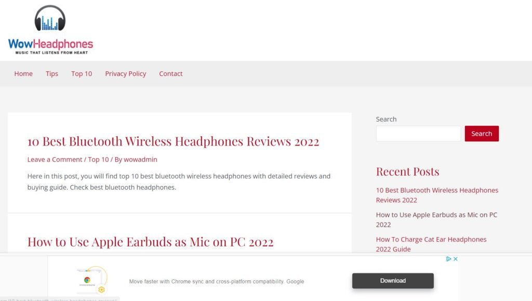Open the Bluetooth Wireless Headphones Reviews post
The image size is (532, 301).
coord(174,141)
